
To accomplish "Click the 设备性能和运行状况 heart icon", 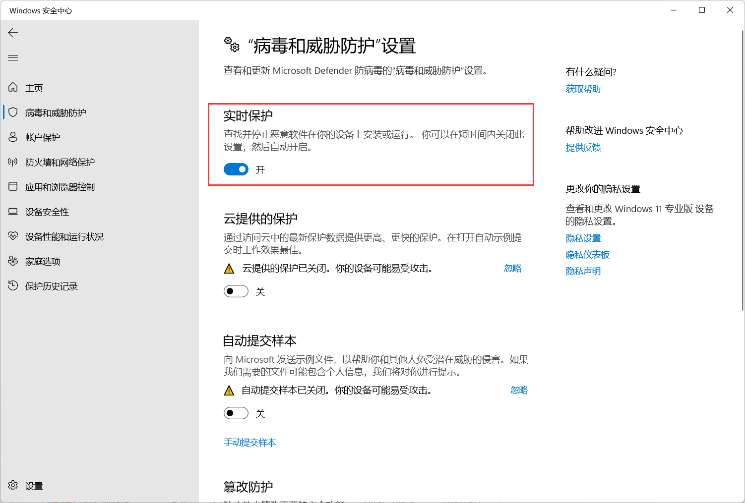I will tap(13, 236).
